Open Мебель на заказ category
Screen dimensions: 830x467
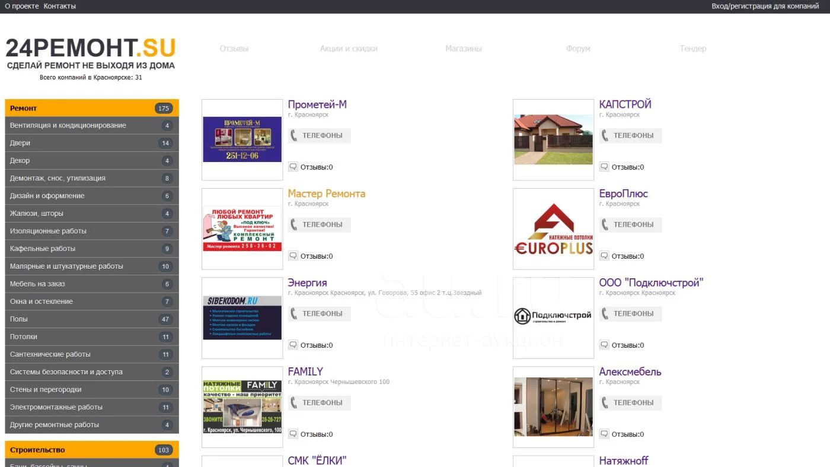click(x=92, y=284)
